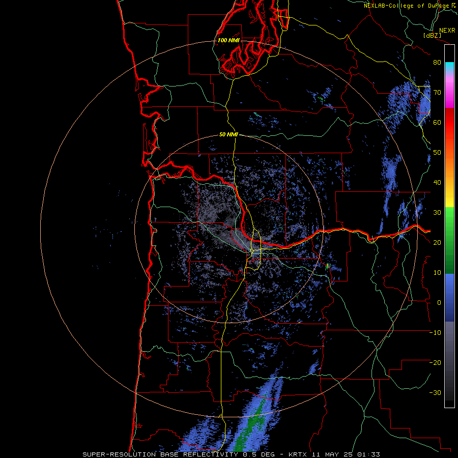Click the "NEXR" label above the color scale

tap(447, 31)
